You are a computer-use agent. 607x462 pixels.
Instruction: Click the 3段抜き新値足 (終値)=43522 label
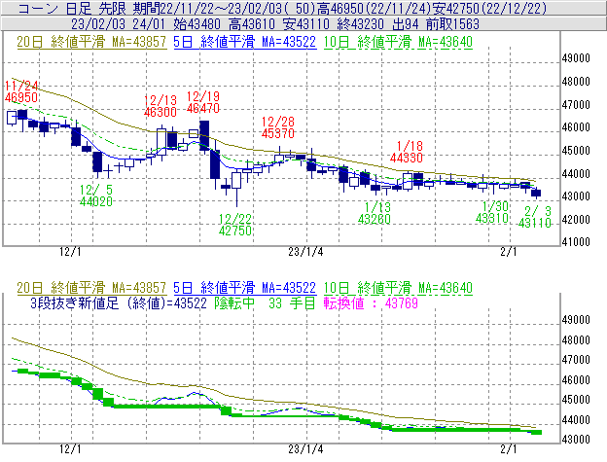point(119,302)
